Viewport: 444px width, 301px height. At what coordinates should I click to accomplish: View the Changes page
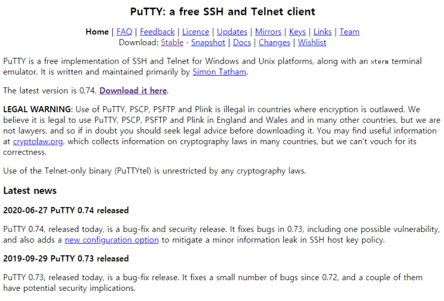pyautogui.click(x=274, y=43)
